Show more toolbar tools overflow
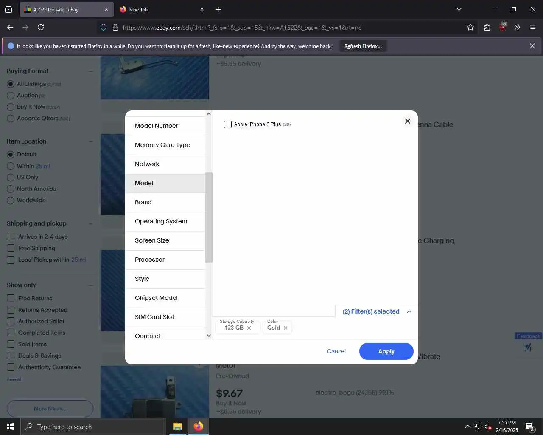 tap(517, 27)
